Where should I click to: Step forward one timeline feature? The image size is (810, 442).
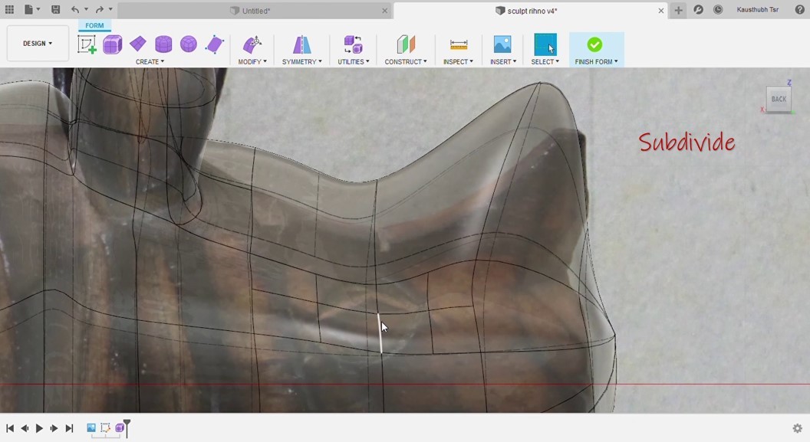click(x=54, y=428)
